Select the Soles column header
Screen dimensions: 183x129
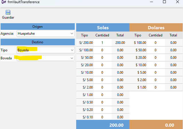[103, 28]
